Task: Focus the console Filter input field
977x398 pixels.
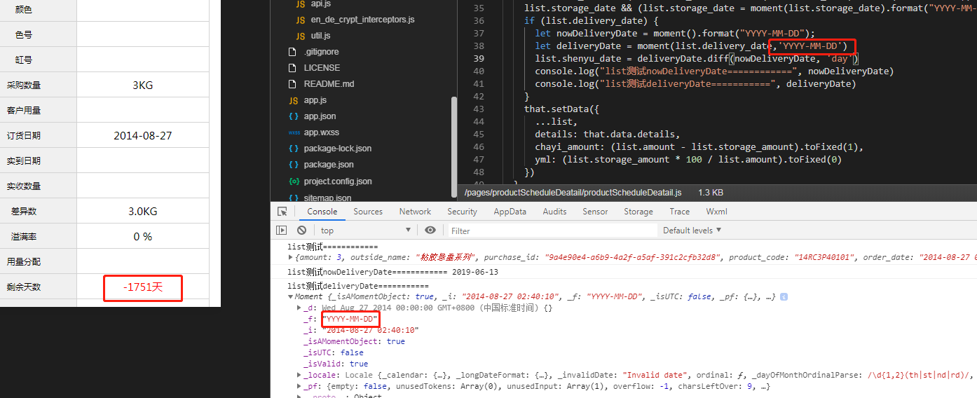Action: coord(552,231)
